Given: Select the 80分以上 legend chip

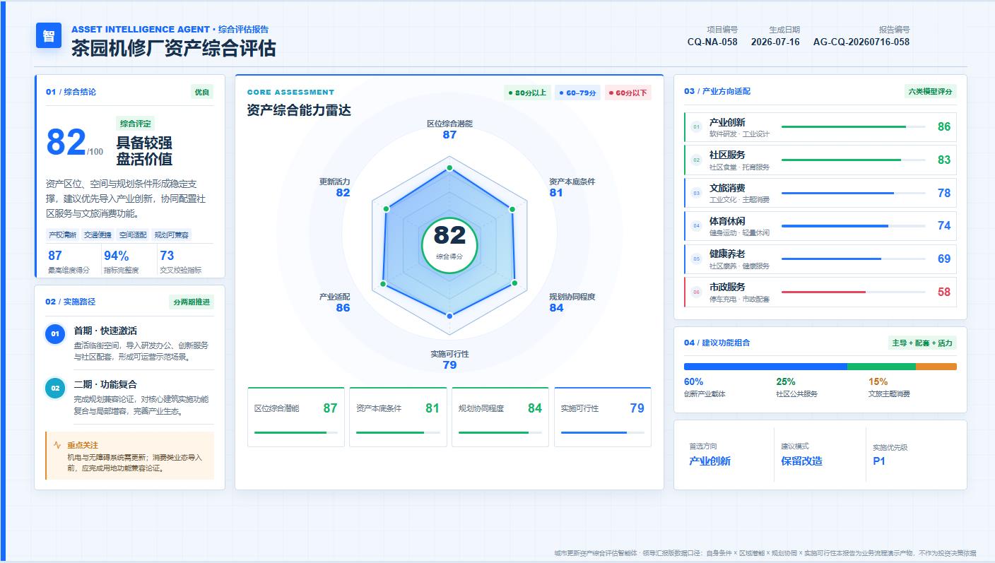Looking at the screenshot, I should point(527,93).
